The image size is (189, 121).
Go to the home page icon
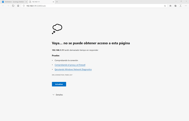[x=18, y=6]
